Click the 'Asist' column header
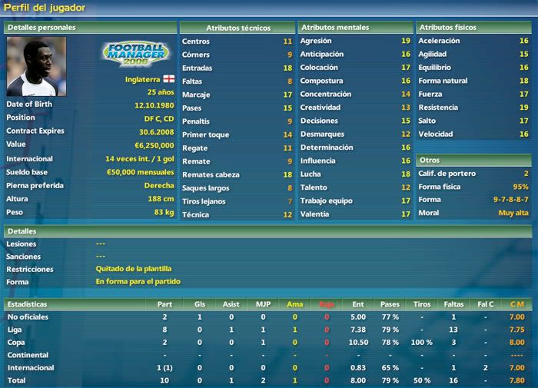Screen dimensions: 538x388 [x=231, y=304]
